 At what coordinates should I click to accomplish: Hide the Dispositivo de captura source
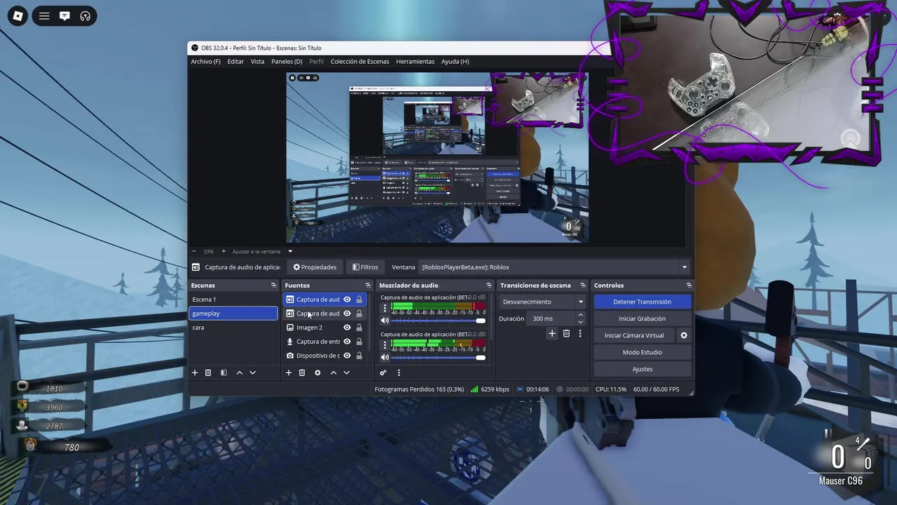[347, 356]
